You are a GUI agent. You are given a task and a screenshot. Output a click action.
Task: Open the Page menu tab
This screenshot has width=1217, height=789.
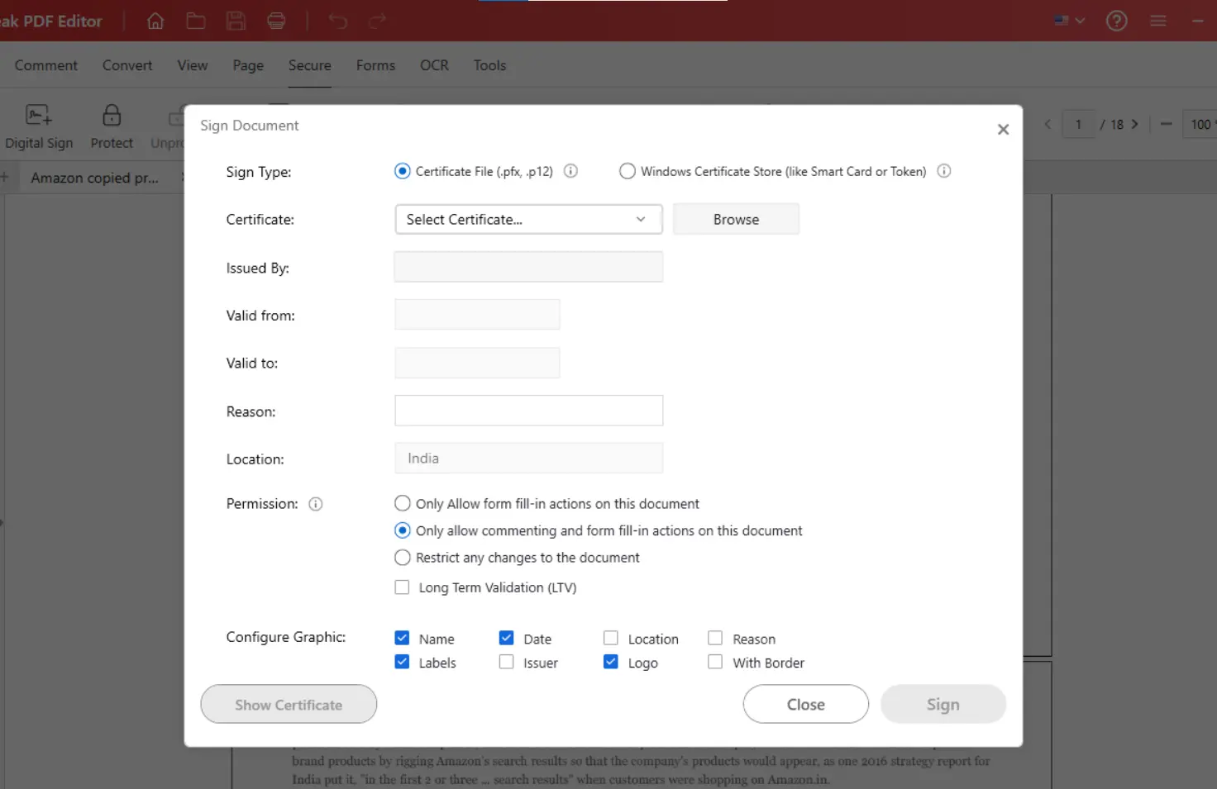point(248,65)
